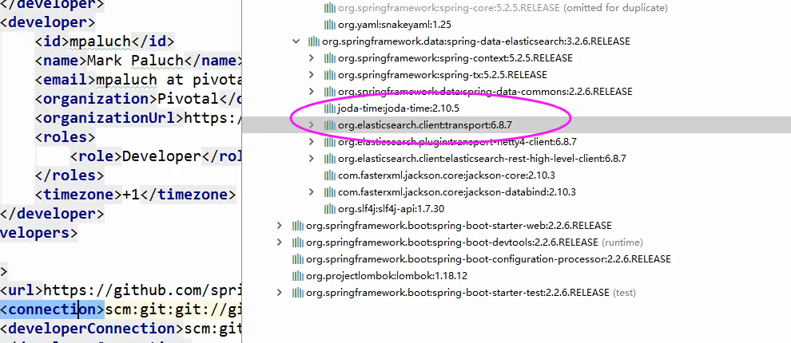Expand the org.elasticsearch.client:transport:6.8.7 node
Image resolution: width=791 pixels, height=343 pixels.
(312, 125)
